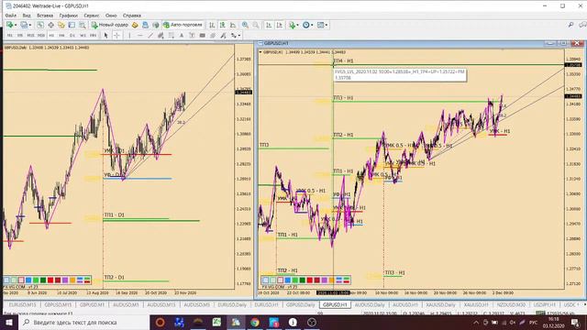587x330 pixels.
Task: Toggle Auto-trading (Авто-торговля) button
Action: [183, 25]
